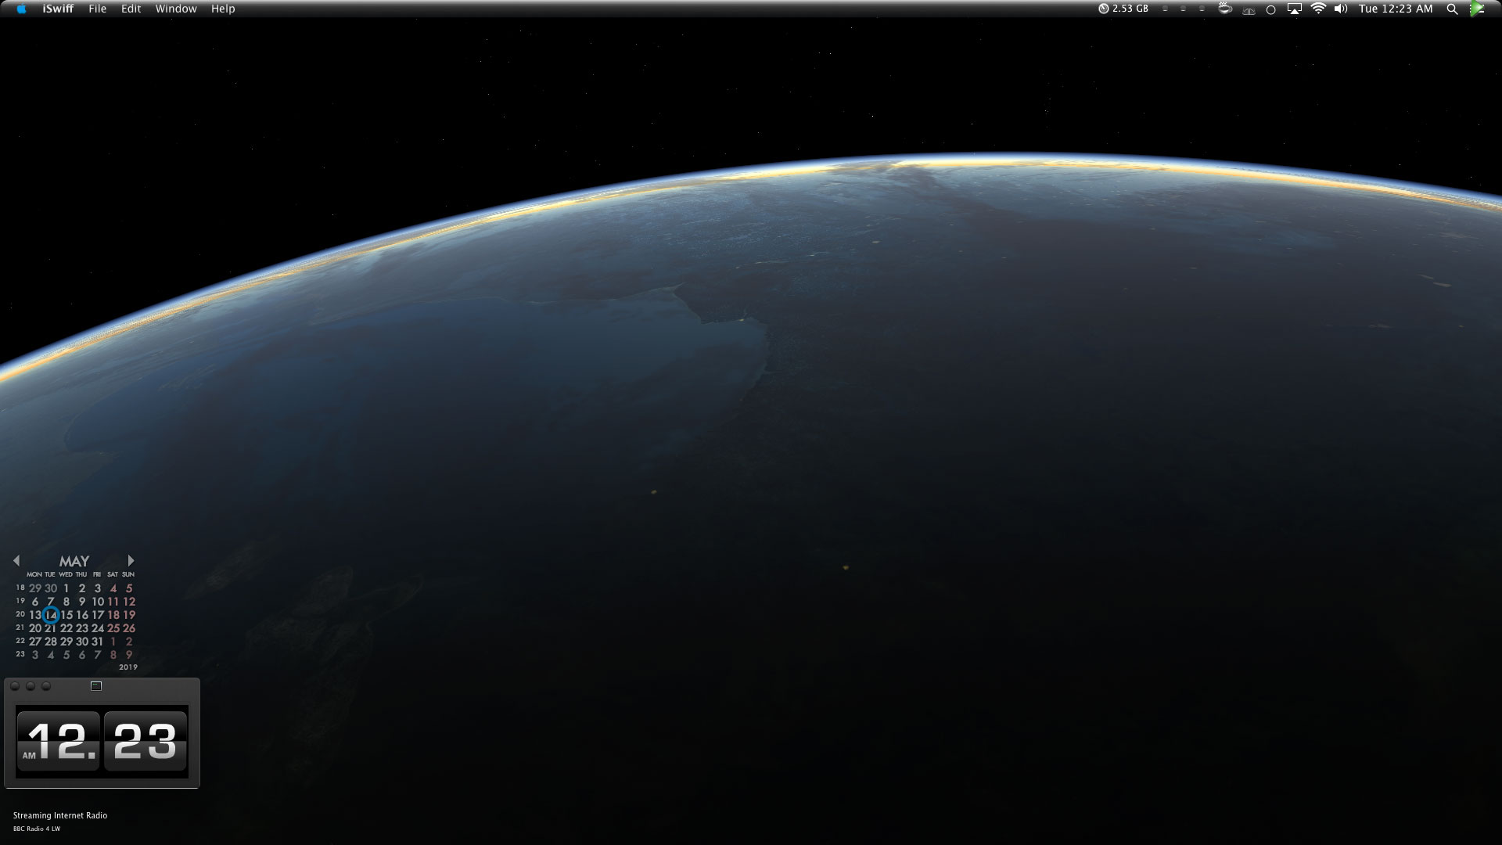Click the flip clock window title icon
This screenshot has height=845, width=1502.
pos(96,686)
